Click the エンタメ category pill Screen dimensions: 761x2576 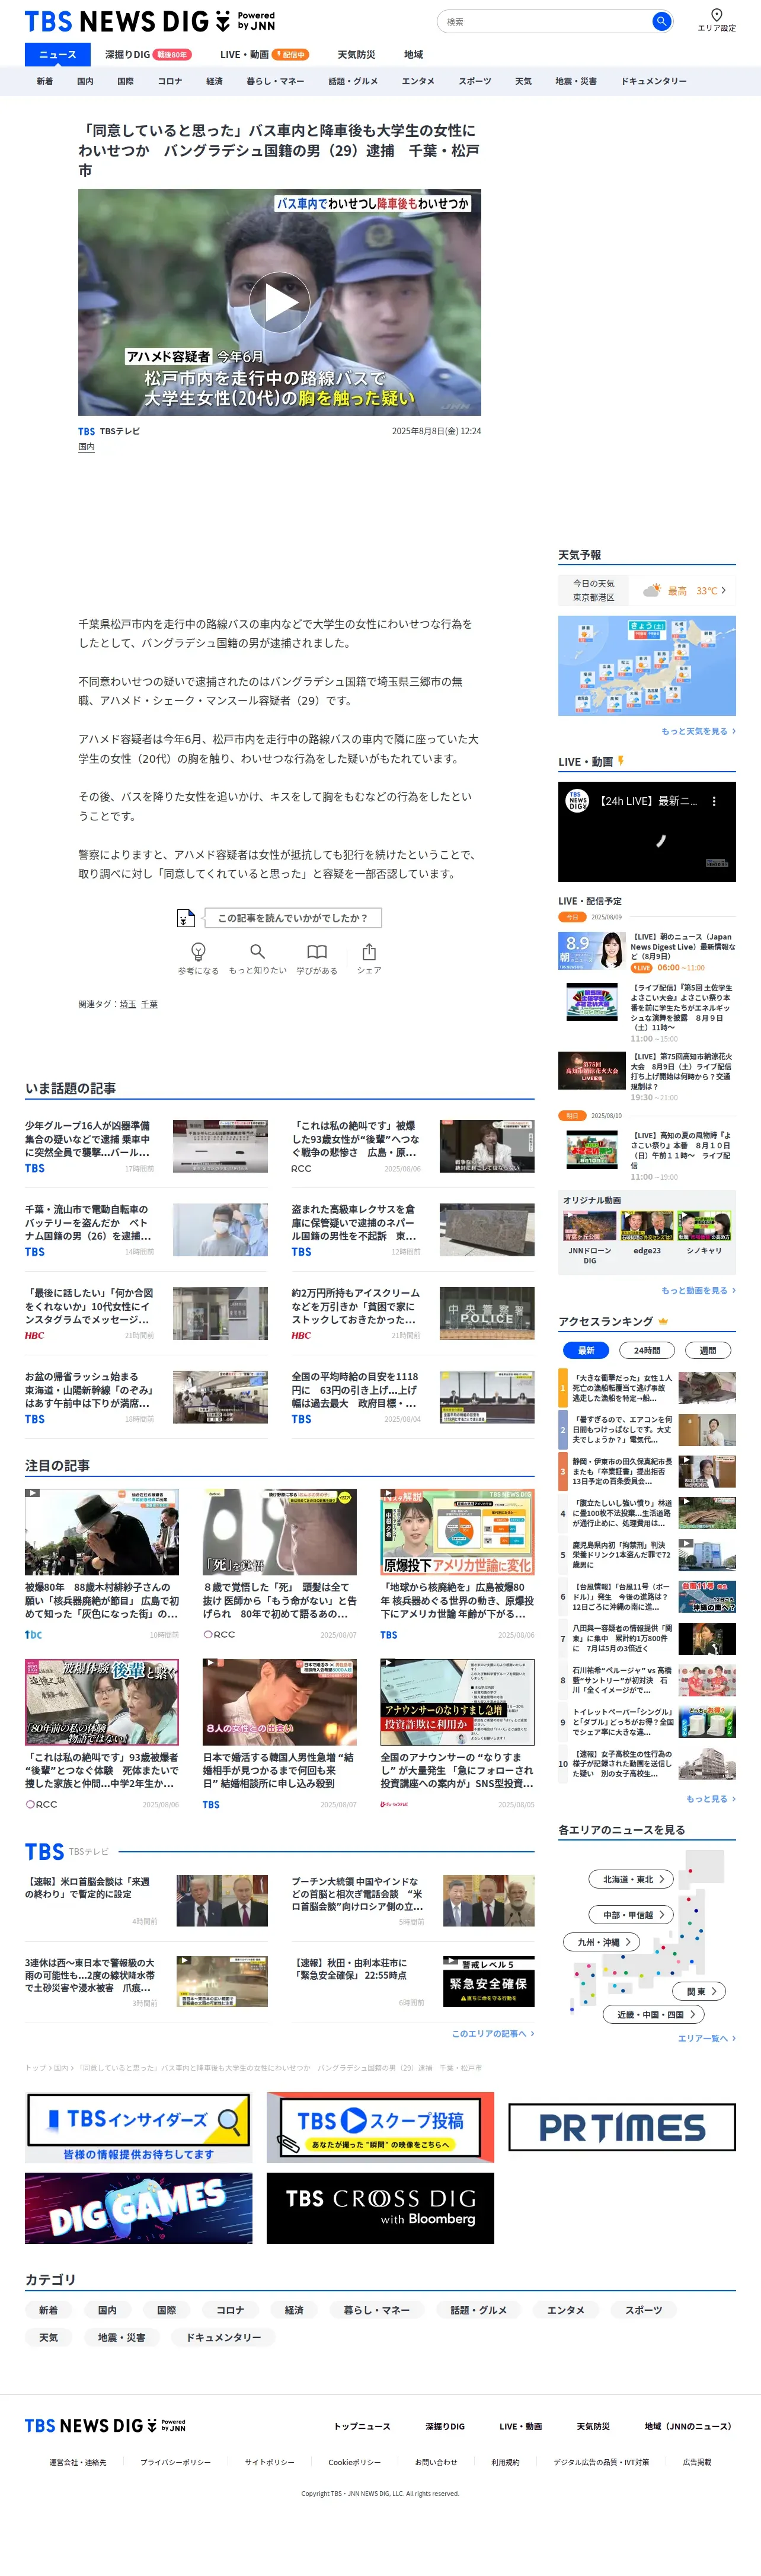pyautogui.click(x=565, y=2309)
